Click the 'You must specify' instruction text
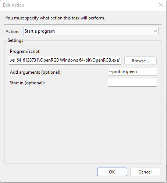 [x=55, y=18]
